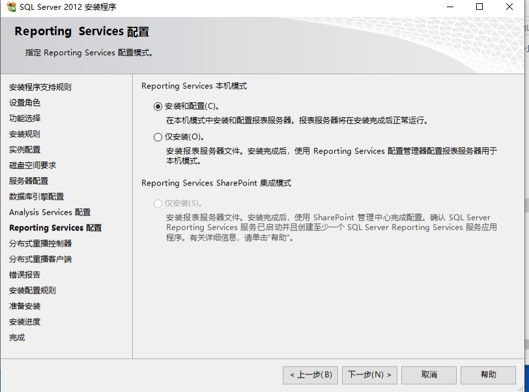529x392 pixels.
Task: Minimize the SQL Server 2012 setup window
Action: (450, 7)
